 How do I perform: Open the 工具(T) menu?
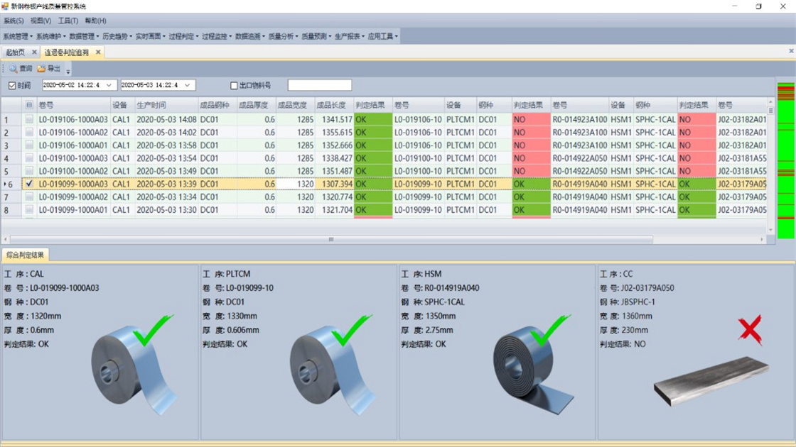pos(68,21)
